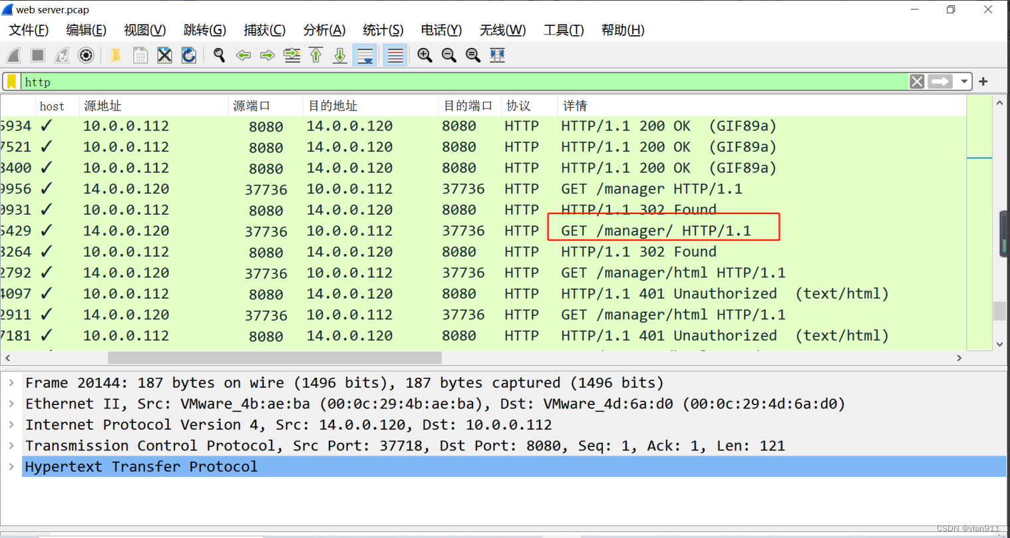Click packet list horizontal scrollbar right arrow

click(x=959, y=358)
